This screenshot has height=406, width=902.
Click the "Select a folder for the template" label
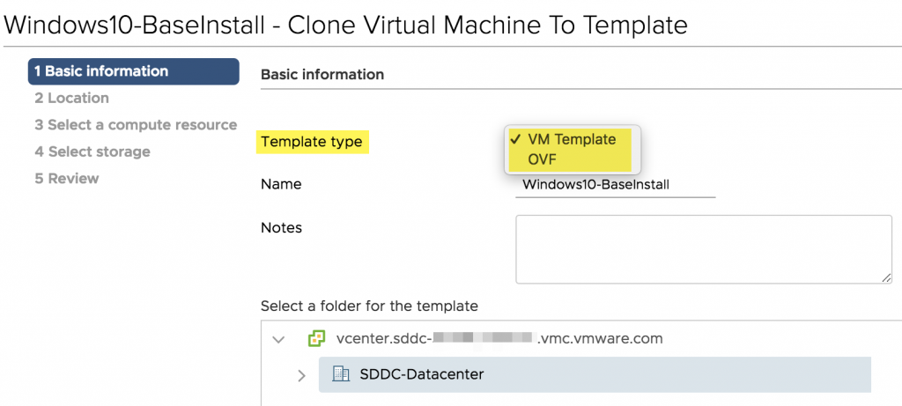click(369, 306)
